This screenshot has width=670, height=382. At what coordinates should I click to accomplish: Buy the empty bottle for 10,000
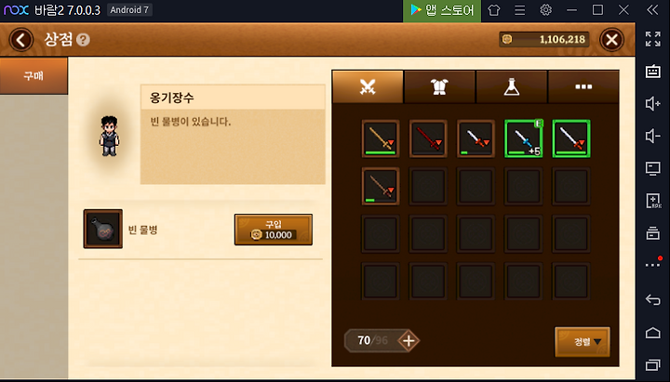[274, 230]
